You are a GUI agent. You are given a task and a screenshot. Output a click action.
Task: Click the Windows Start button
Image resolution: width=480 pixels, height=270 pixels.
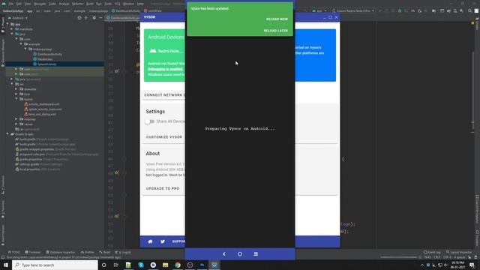[6, 265]
